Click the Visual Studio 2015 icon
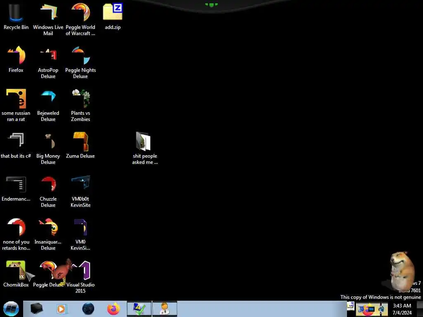This screenshot has height=317, width=423. [81, 277]
